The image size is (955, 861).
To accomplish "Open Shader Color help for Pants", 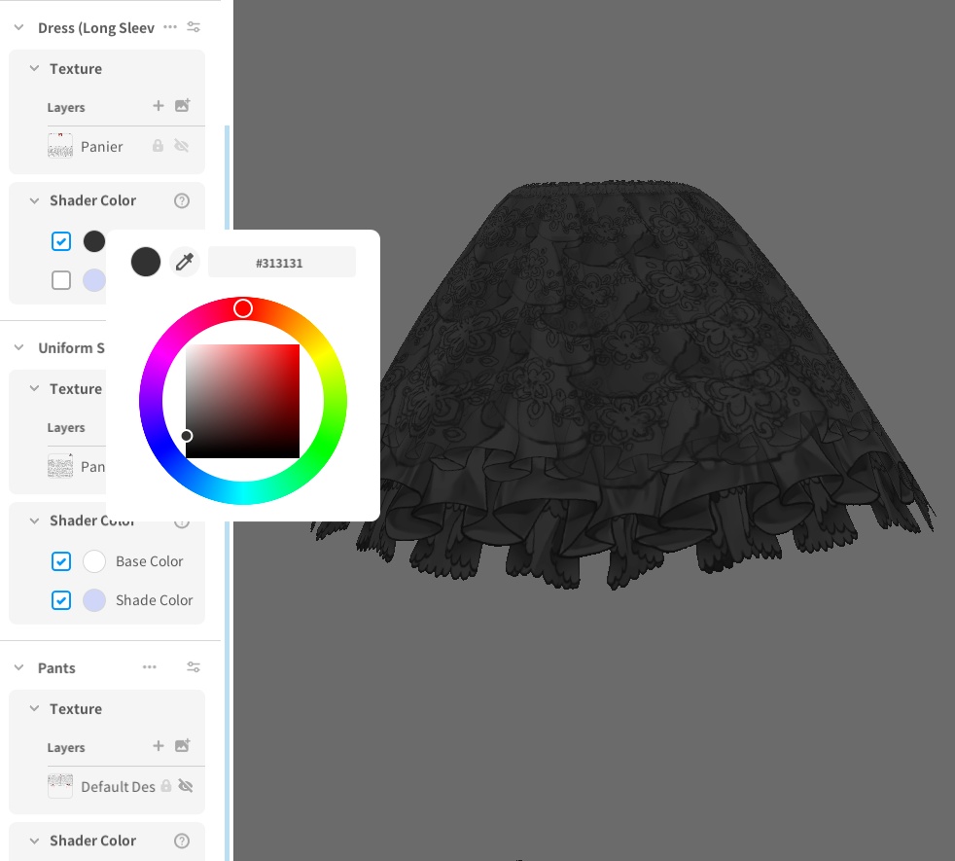I will click(182, 841).
